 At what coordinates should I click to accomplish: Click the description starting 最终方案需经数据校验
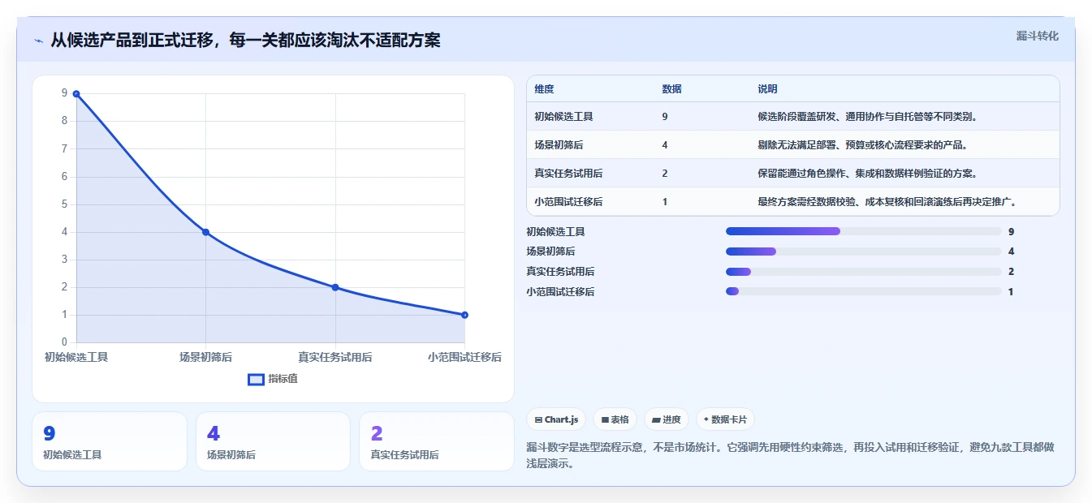click(887, 201)
